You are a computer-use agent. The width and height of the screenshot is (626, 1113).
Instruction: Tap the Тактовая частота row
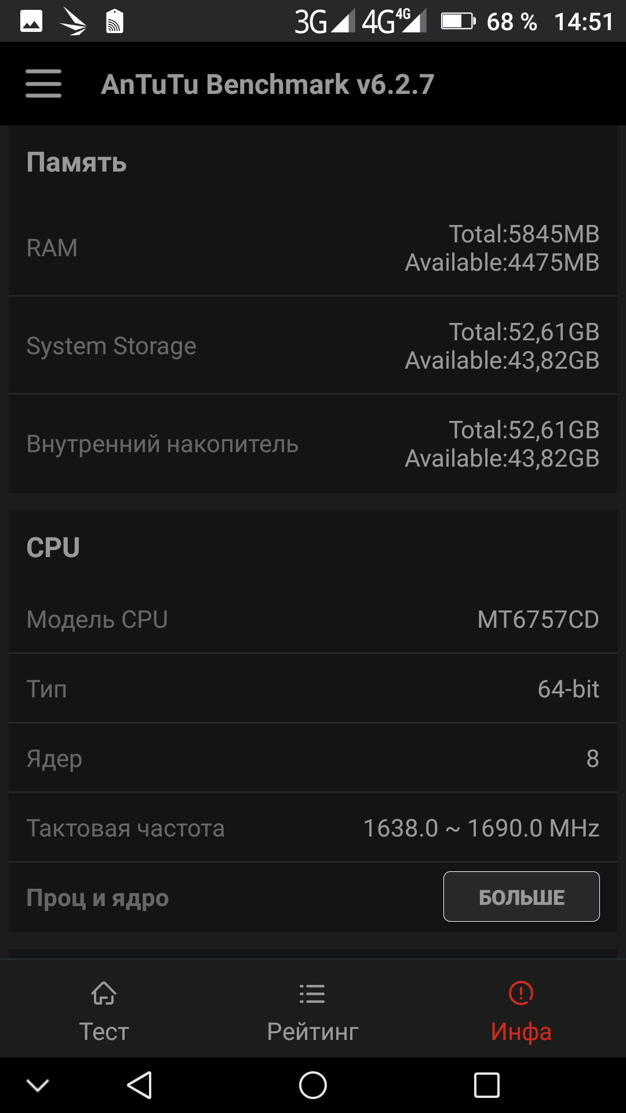(313, 828)
